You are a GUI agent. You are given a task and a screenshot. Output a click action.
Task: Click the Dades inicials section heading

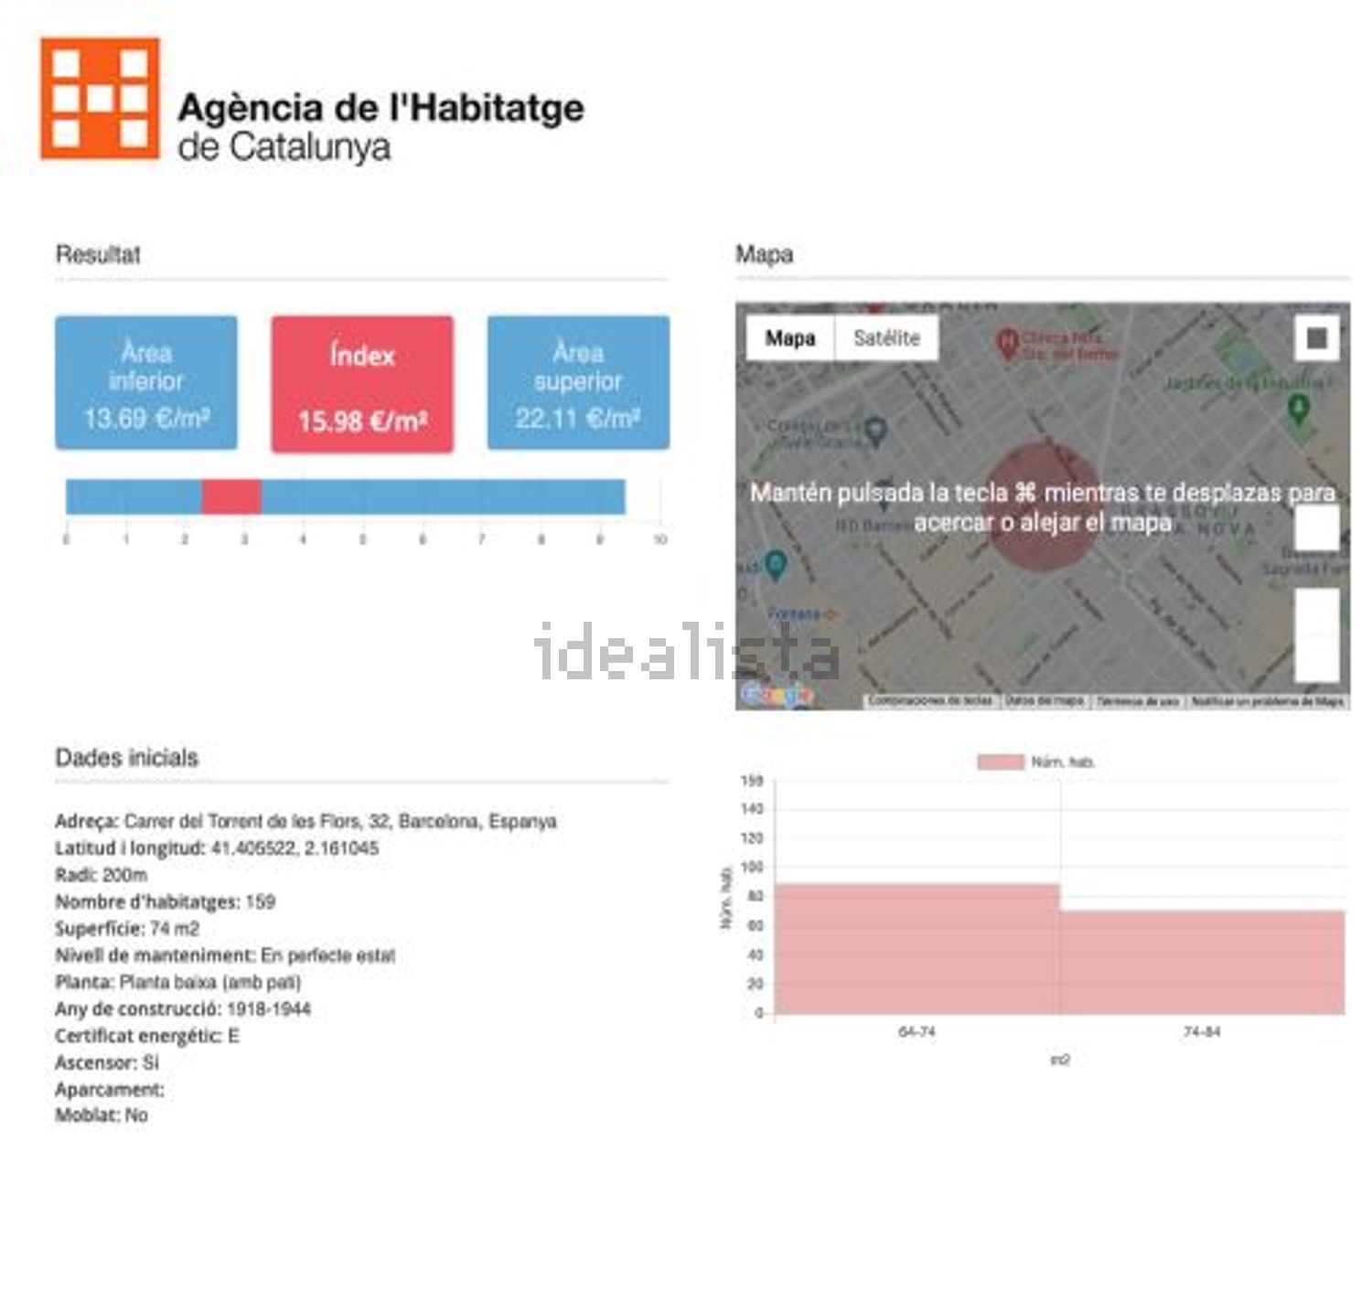pos(126,757)
